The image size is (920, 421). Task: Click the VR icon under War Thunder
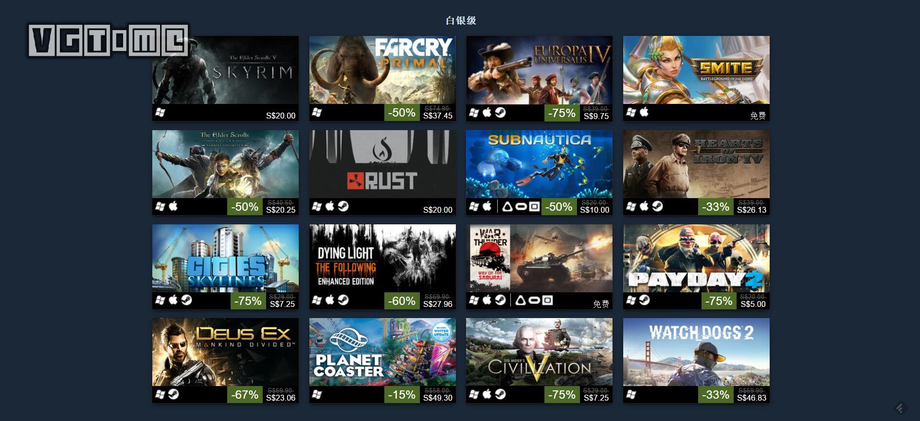(534, 301)
